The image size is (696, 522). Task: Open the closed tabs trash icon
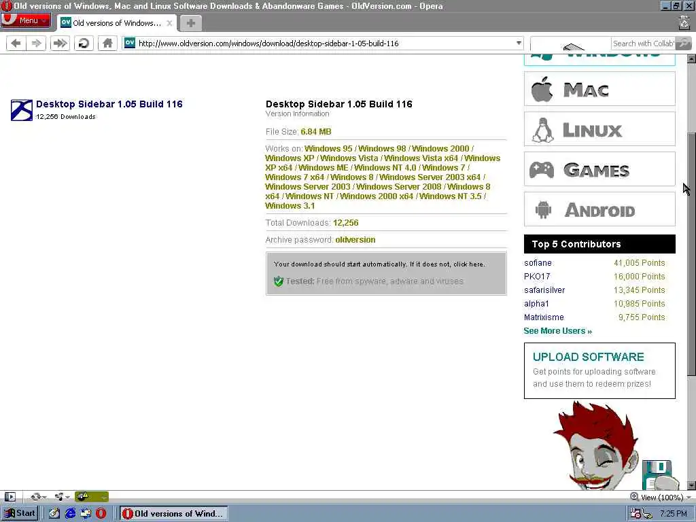click(684, 23)
